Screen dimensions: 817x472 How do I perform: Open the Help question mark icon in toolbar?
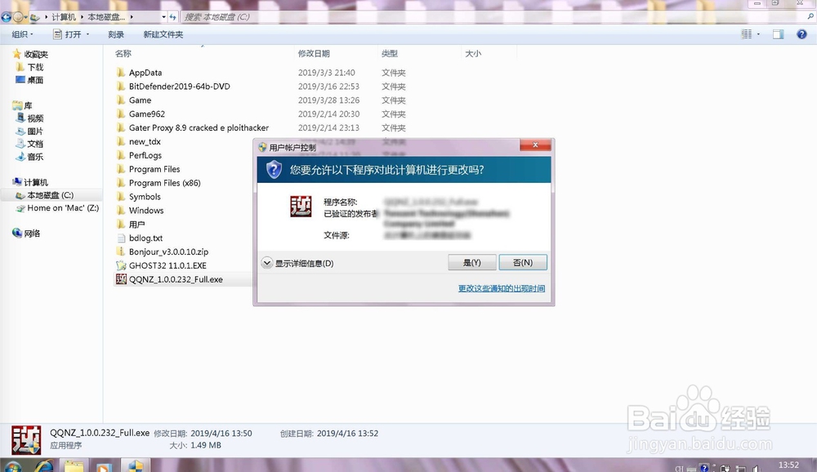[802, 34]
